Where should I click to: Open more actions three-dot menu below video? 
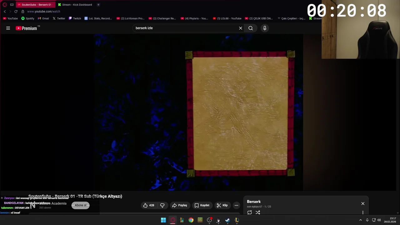(x=237, y=205)
